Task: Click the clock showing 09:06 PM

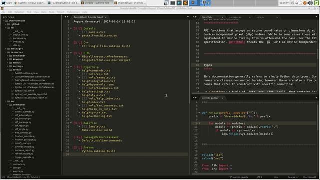Action: [x=284, y=3]
